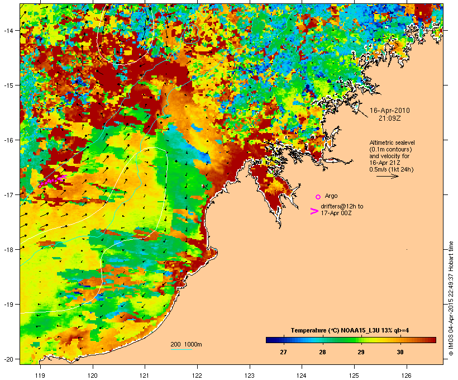Click the 126 longitude axis label
The width and height of the screenshot is (458, 380).
pos(407,376)
